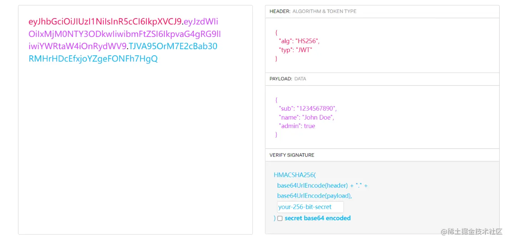510x243 pixels.
Task: Click the your-256-bit-secret input field
Action: (310, 207)
